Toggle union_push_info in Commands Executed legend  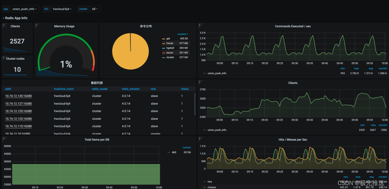coord(217,73)
